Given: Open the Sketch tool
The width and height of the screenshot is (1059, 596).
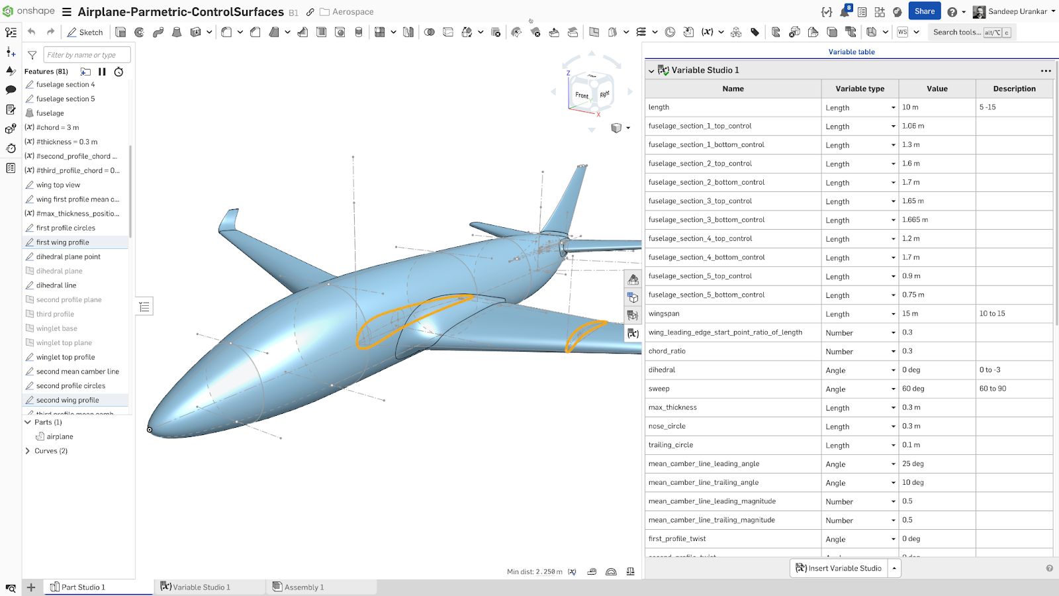Looking at the screenshot, I should pos(85,32).
